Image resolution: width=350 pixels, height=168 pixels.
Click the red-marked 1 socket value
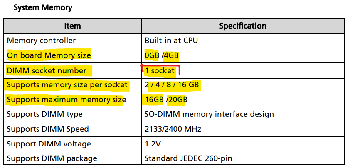point(160,71)
